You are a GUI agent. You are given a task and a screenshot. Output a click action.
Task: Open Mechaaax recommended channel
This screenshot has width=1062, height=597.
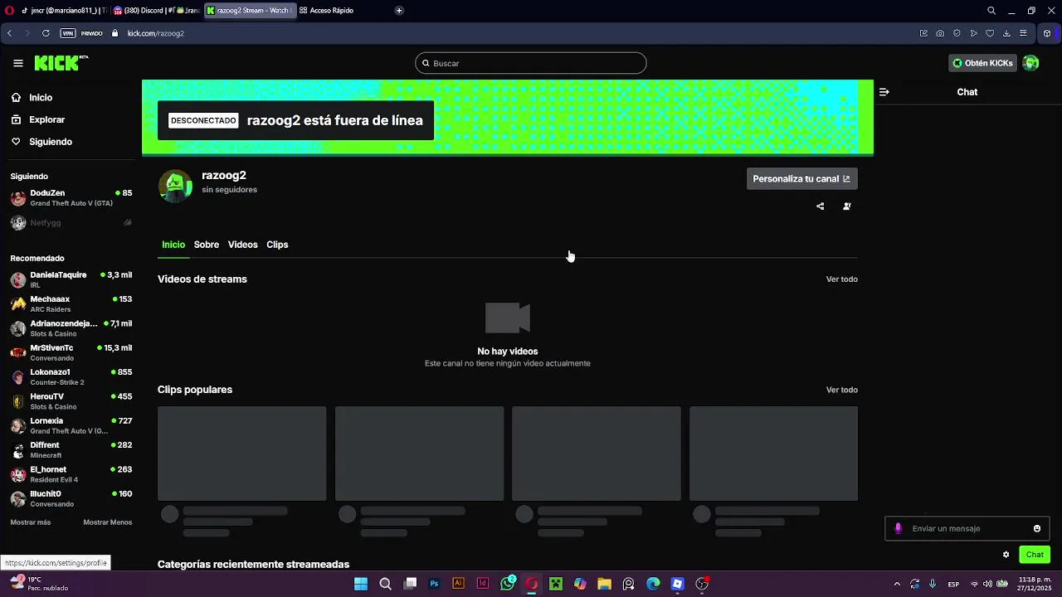point(71,303)
